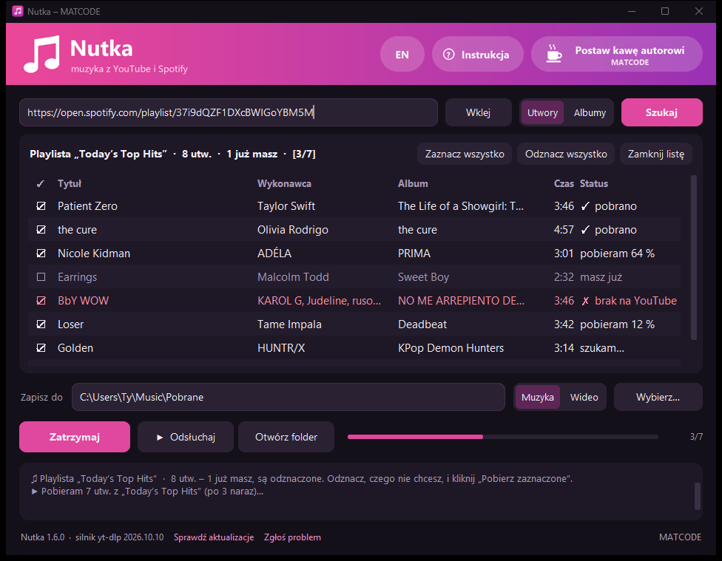Click MATCODE footer text
This screenshot has width=722, height=561.
(680, 537)
